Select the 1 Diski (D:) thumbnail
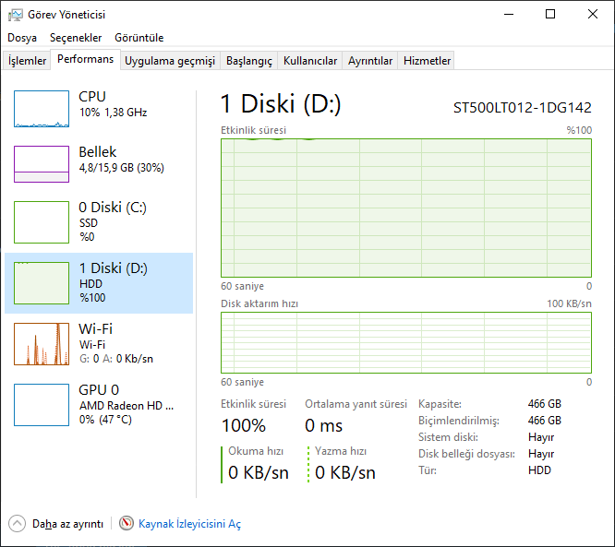This screenshot has width=615, height=547. pos(42,283)
